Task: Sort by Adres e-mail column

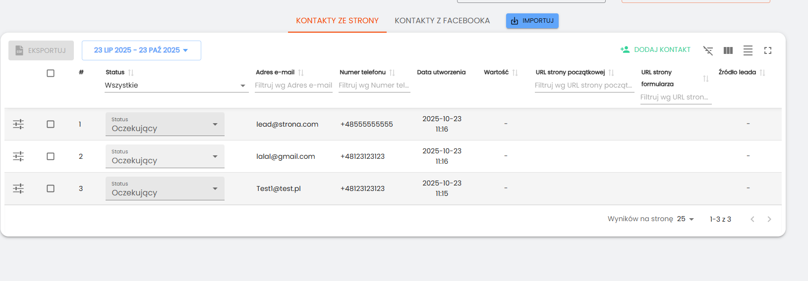Action: 301,73
